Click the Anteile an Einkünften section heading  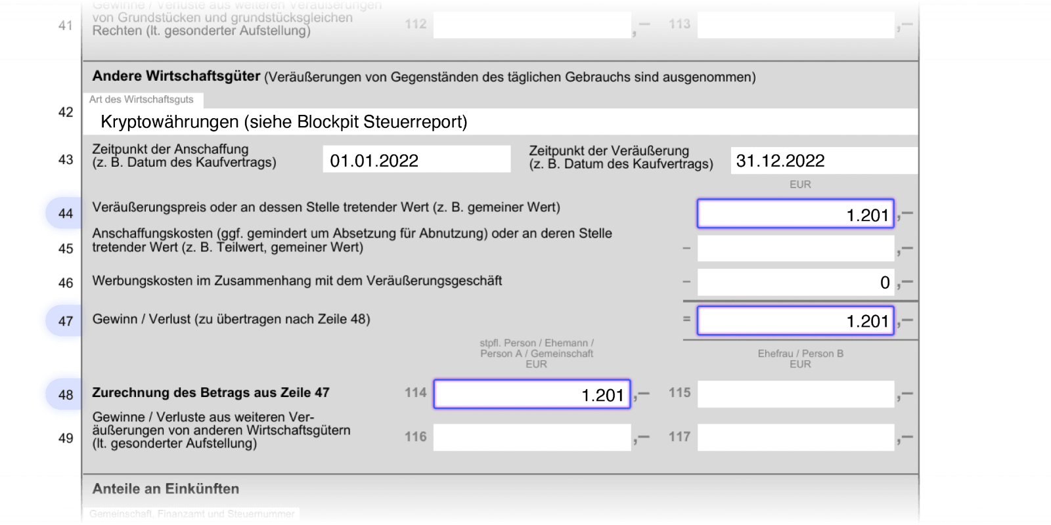166,489
